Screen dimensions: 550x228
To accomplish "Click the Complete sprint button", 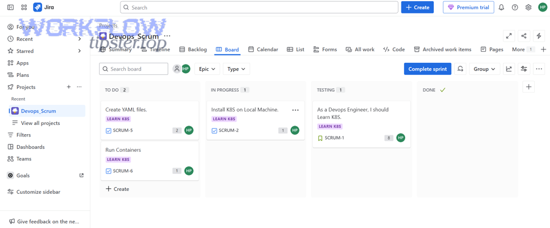I will click(x=428, y=69).
